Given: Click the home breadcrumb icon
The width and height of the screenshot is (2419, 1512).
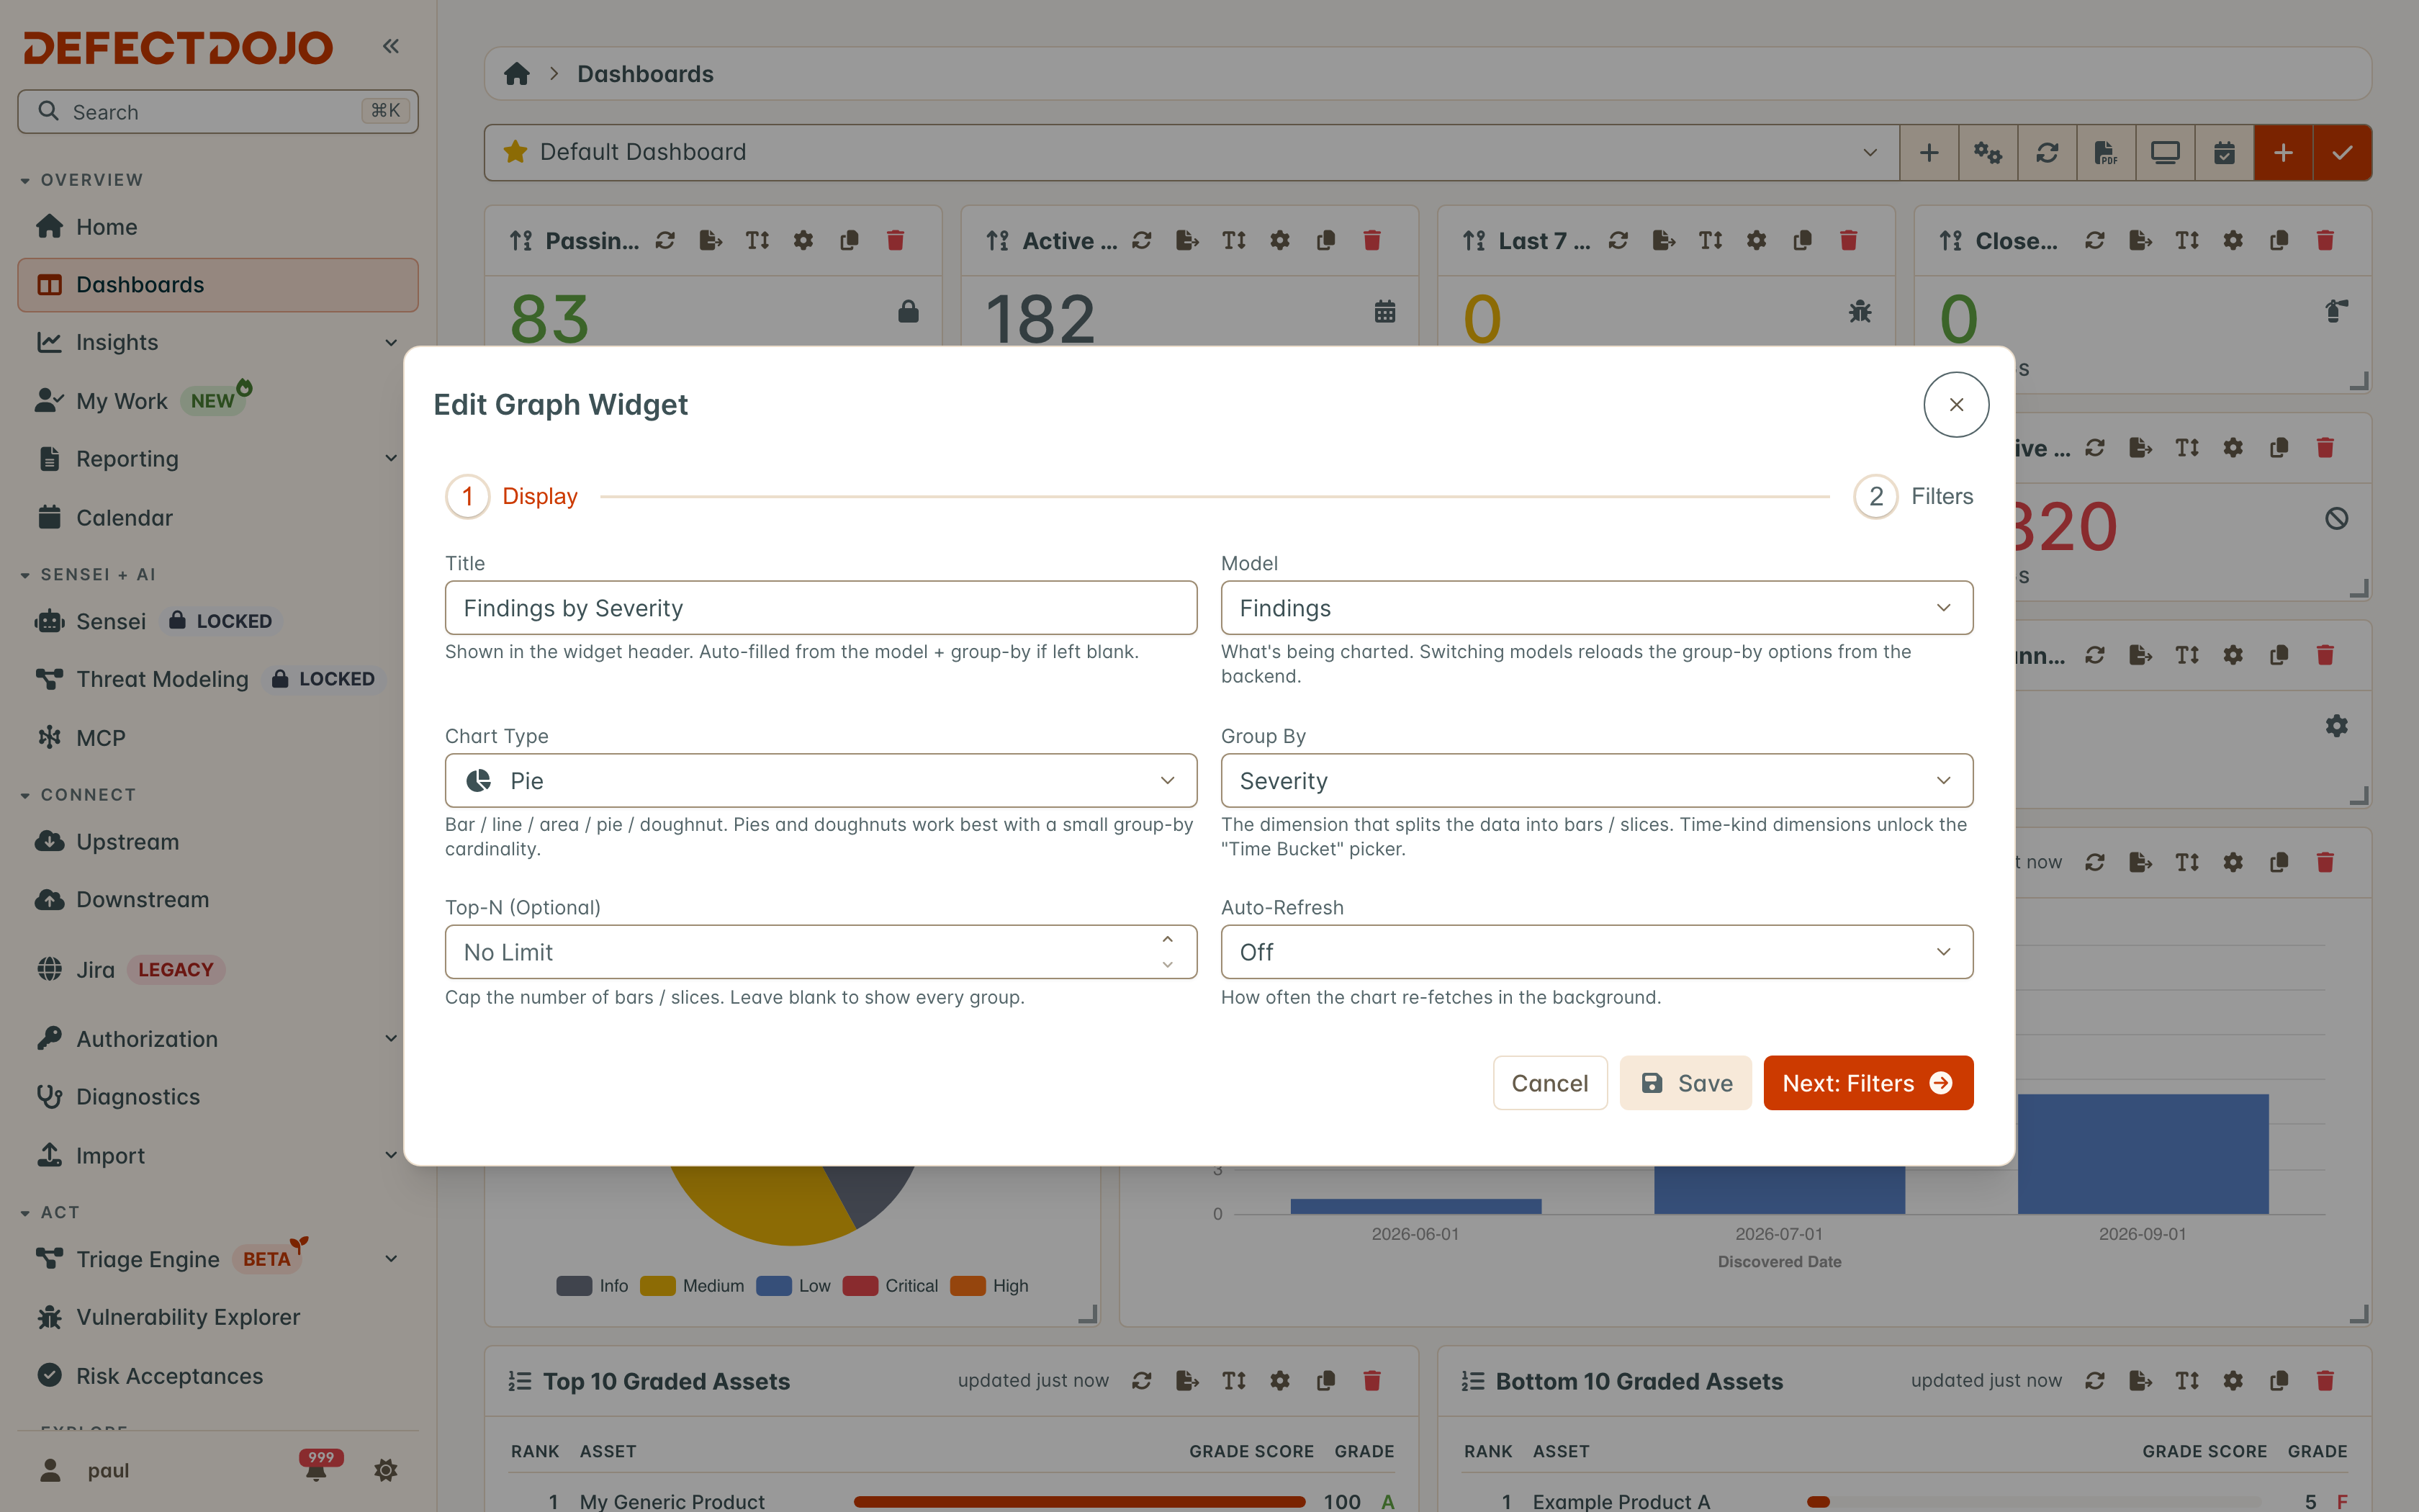Looking at the screenshot, I should click(x=517, y=74).
